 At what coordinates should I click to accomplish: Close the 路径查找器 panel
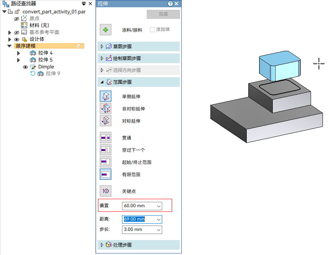click(90, 3)
